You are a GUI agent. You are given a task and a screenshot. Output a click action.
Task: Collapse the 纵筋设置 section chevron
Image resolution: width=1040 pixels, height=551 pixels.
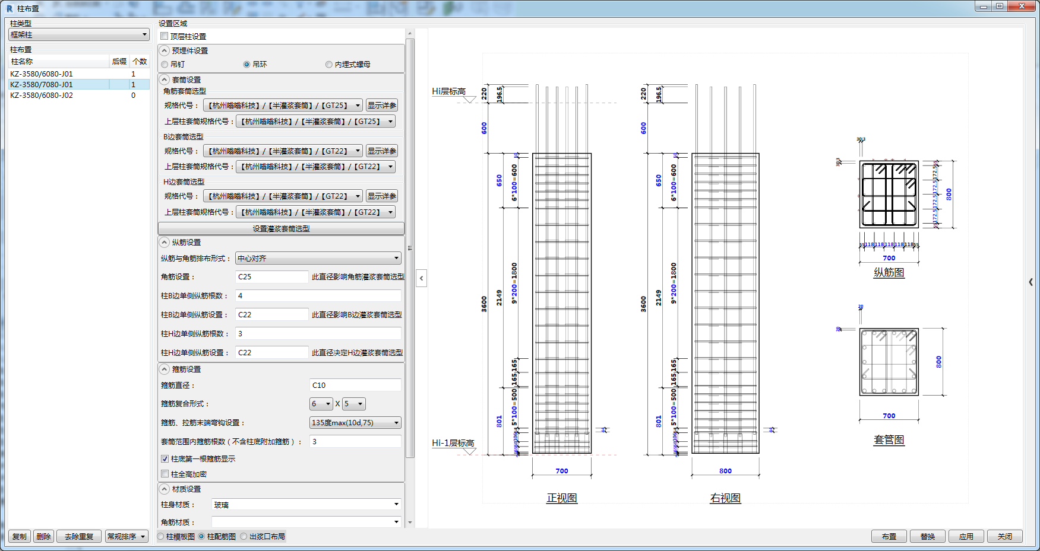coord(165,242)
